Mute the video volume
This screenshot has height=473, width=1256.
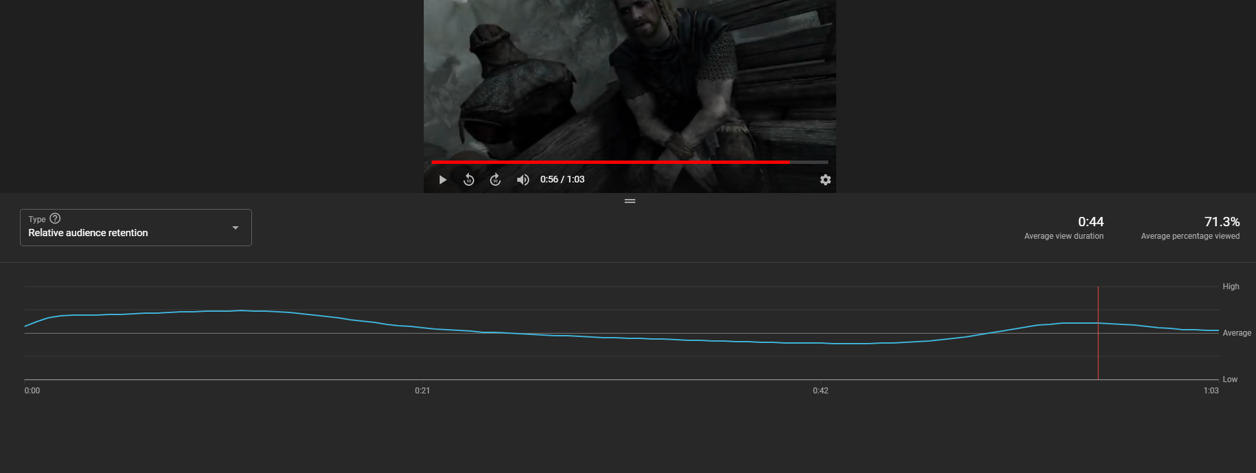click(523, 180)
